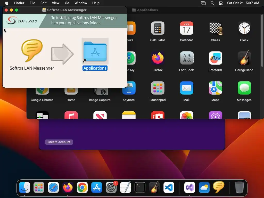Click the Stage Manager menu bar icon

(x=203, y=3)
